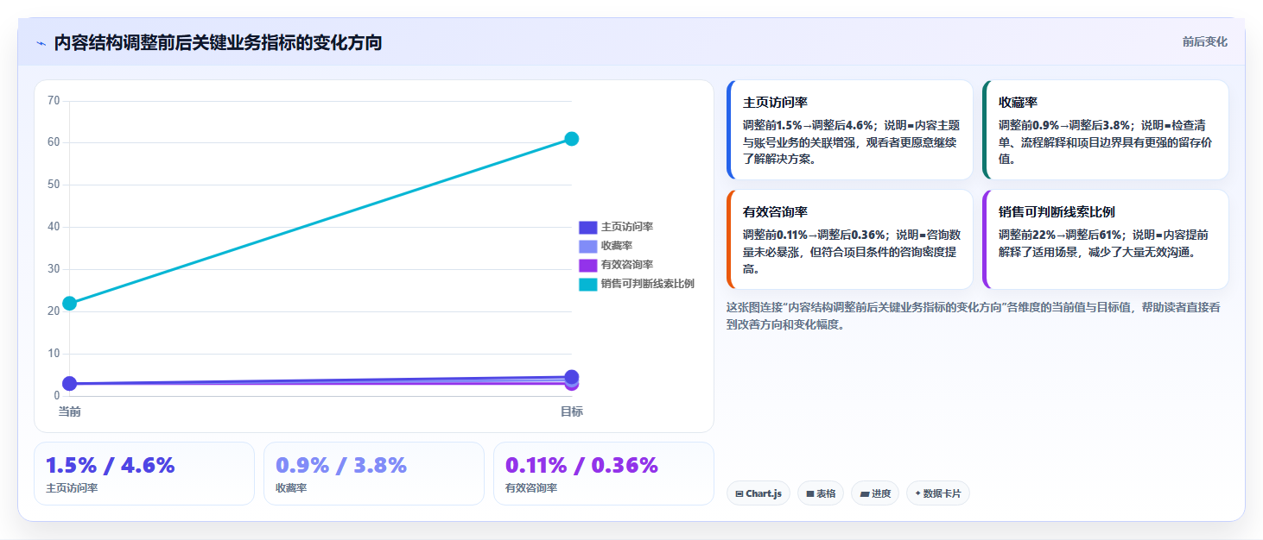1263x540 pixels.
Task: Select the 表格 tag
Action: pyautogui.click(x=821, y=493)
